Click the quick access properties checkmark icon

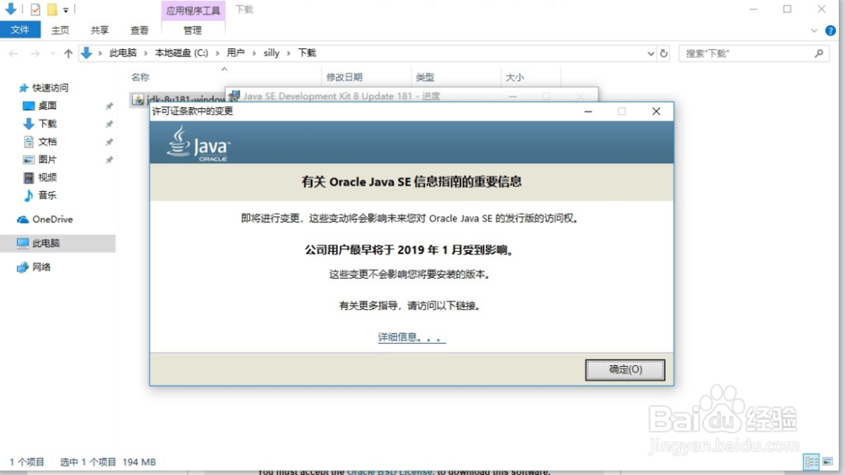coord(35,9)
